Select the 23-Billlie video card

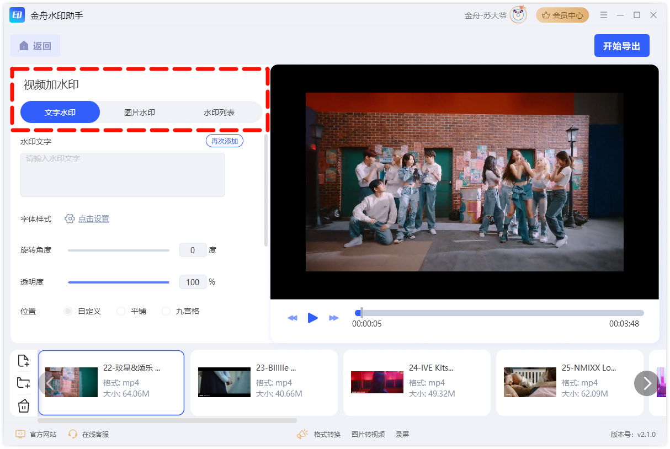tap(264, 382)
